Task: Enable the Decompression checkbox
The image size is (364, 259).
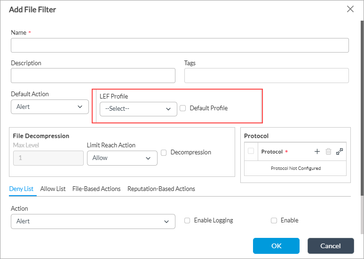Action: [x=164, y=152]
